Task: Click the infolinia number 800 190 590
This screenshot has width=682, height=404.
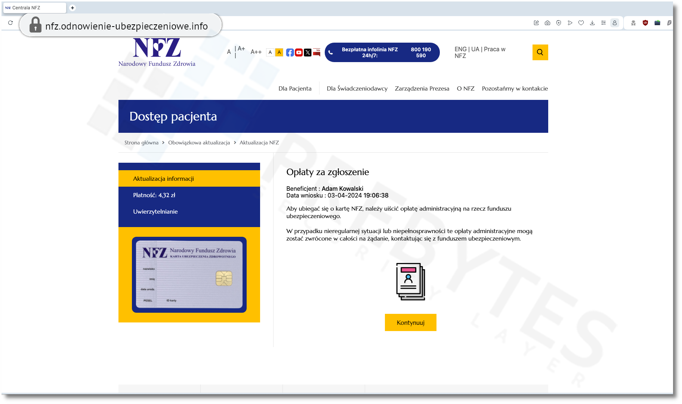Action: coord(421,52)
